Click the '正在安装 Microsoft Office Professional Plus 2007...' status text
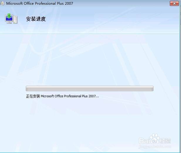Screen dimensions: 181x153 62,96
